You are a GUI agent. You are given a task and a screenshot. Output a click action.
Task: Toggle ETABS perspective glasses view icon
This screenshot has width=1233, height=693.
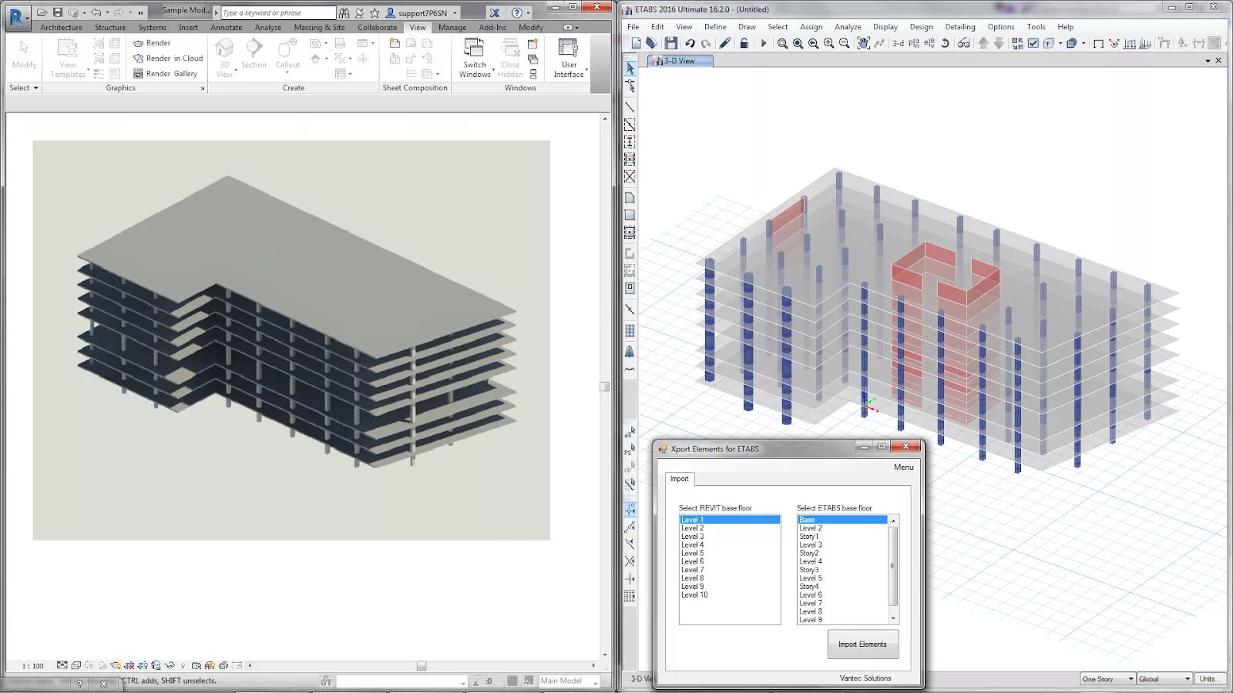[x=964, y=43]
